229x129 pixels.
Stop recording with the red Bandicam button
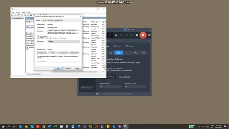[143, 35]
